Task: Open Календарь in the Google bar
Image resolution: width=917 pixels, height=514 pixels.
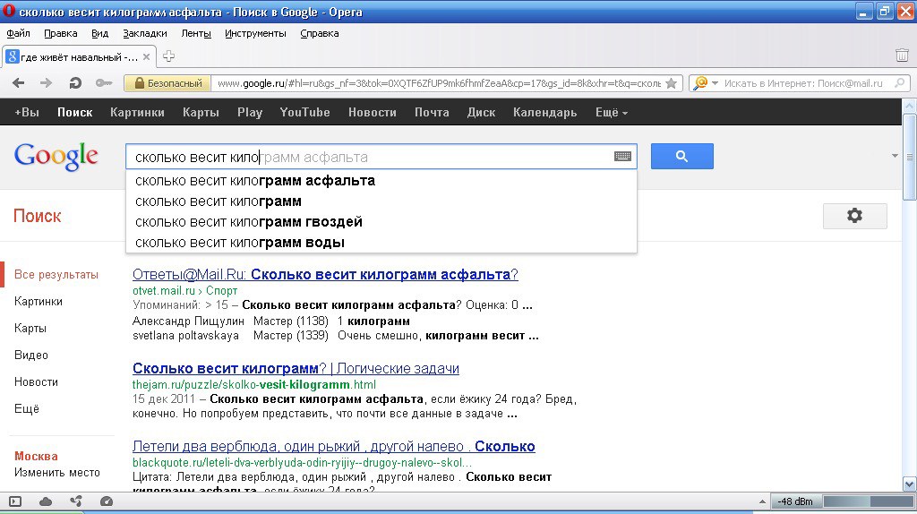Action: point(545,112)
